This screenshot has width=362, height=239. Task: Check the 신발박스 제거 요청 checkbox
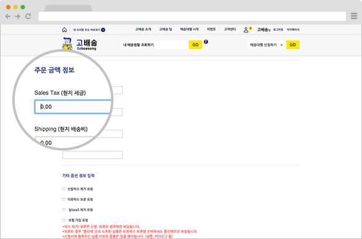64,189
